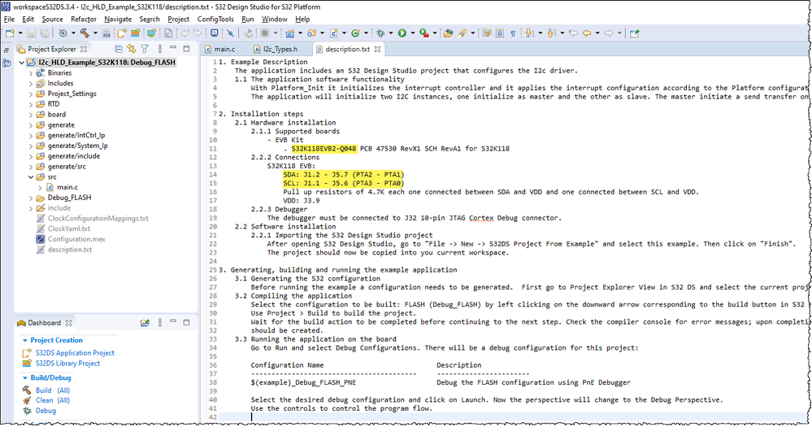The height and width of the screenshot is (427, 812).
Task: Close the Dashboard view tab
Action: tap(68, 323)
